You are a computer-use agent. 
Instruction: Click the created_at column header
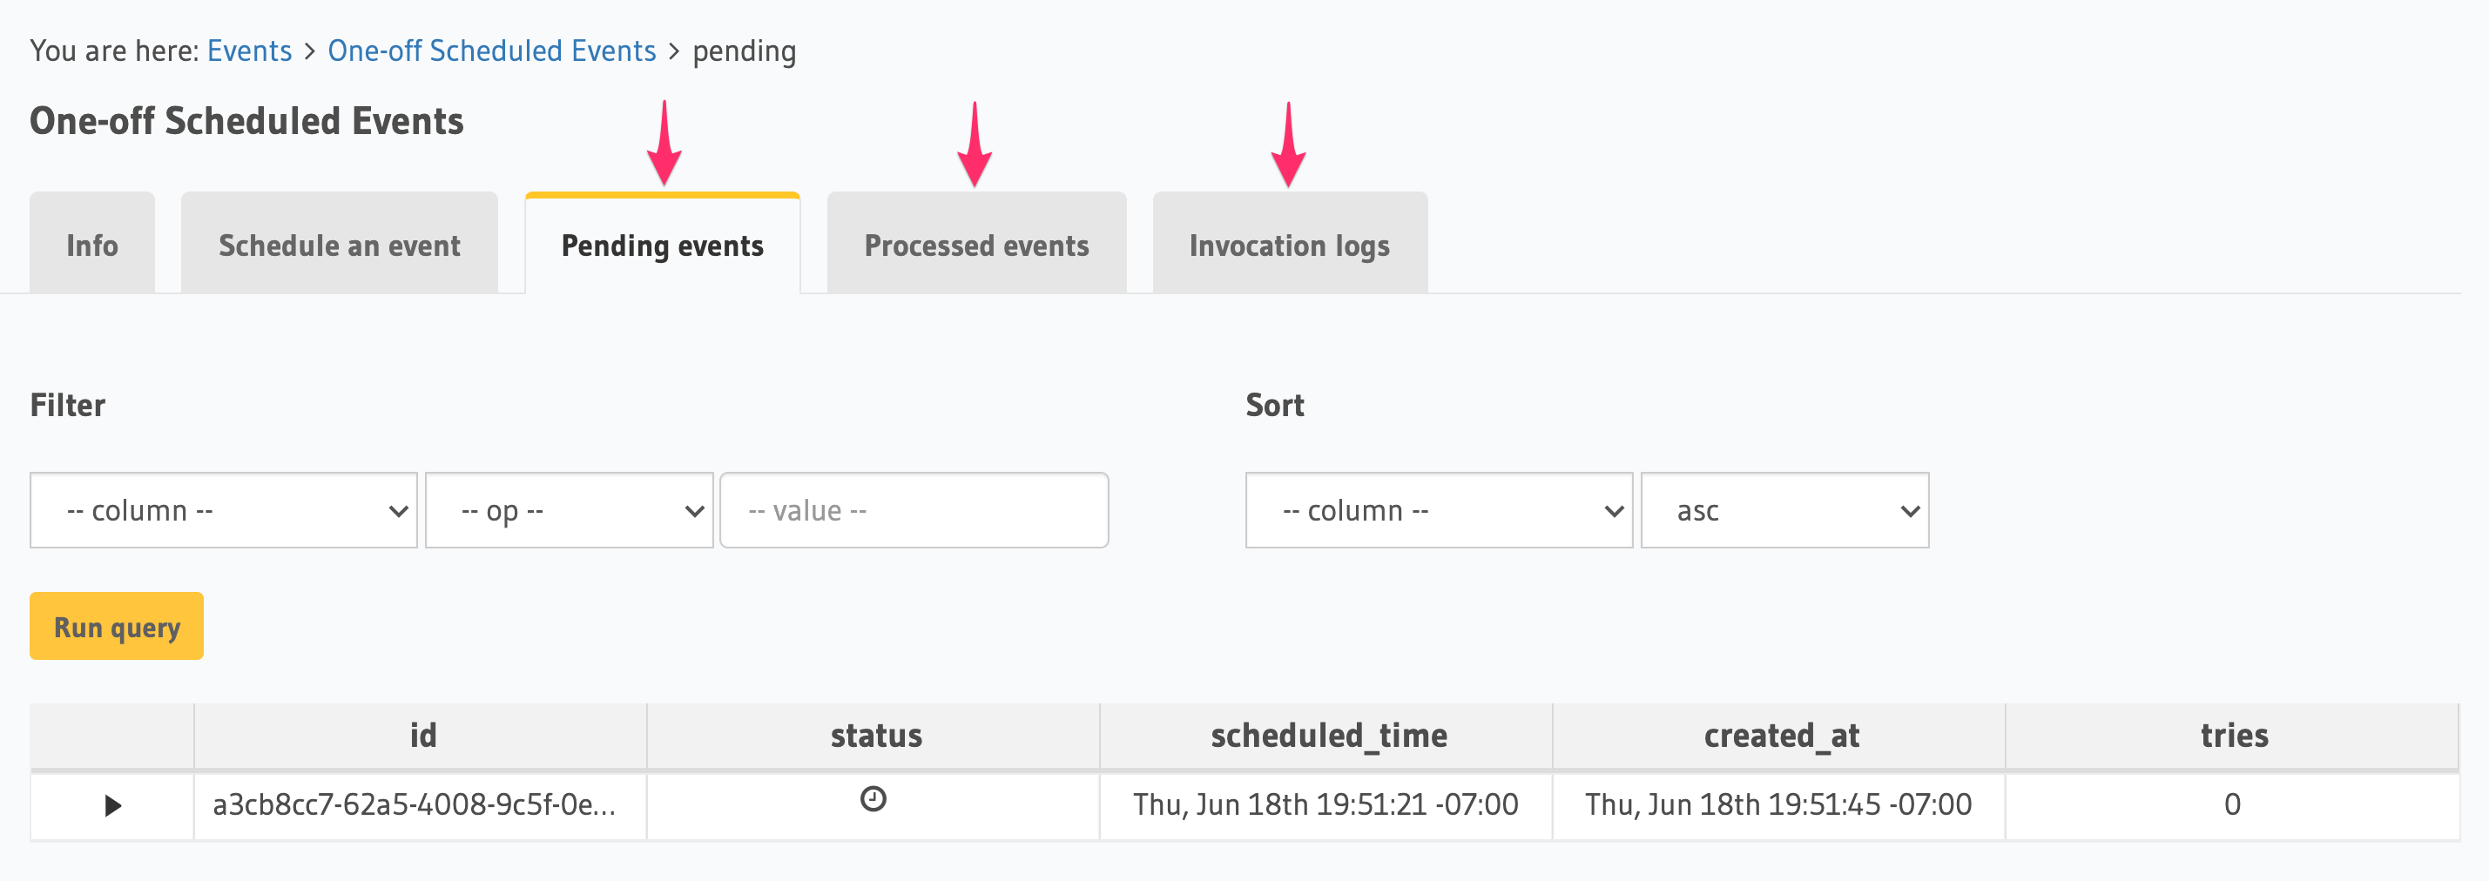(x=1780, y=735)
